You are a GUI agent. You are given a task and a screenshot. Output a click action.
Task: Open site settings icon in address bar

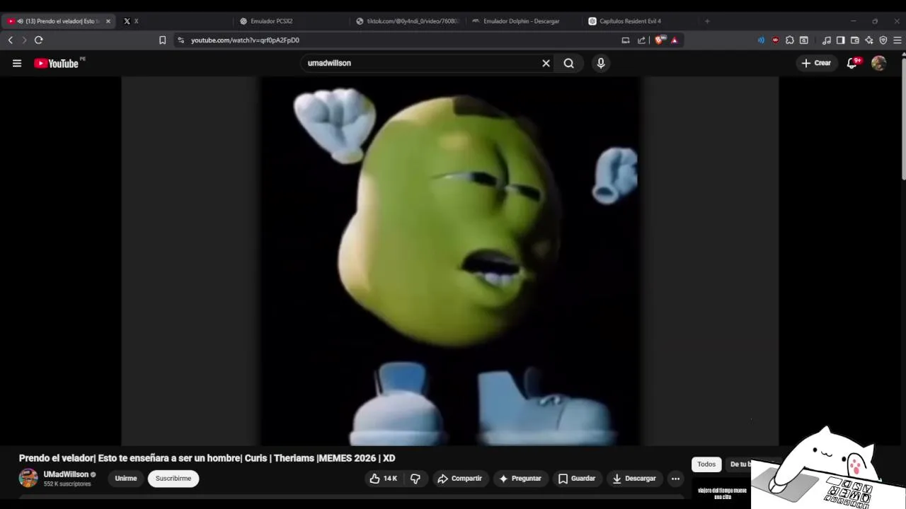click(180, 40)
